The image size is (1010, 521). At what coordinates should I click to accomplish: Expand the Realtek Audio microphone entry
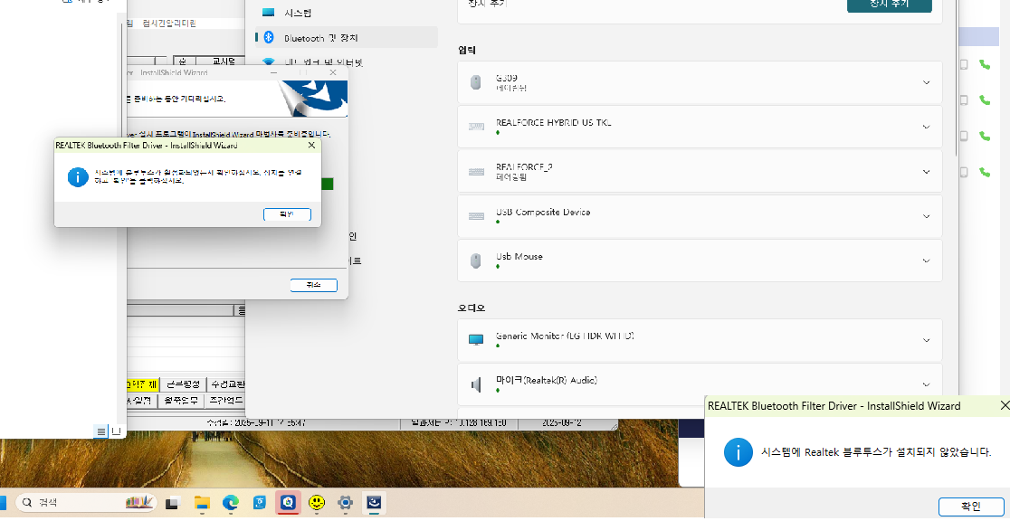point(926,384)
